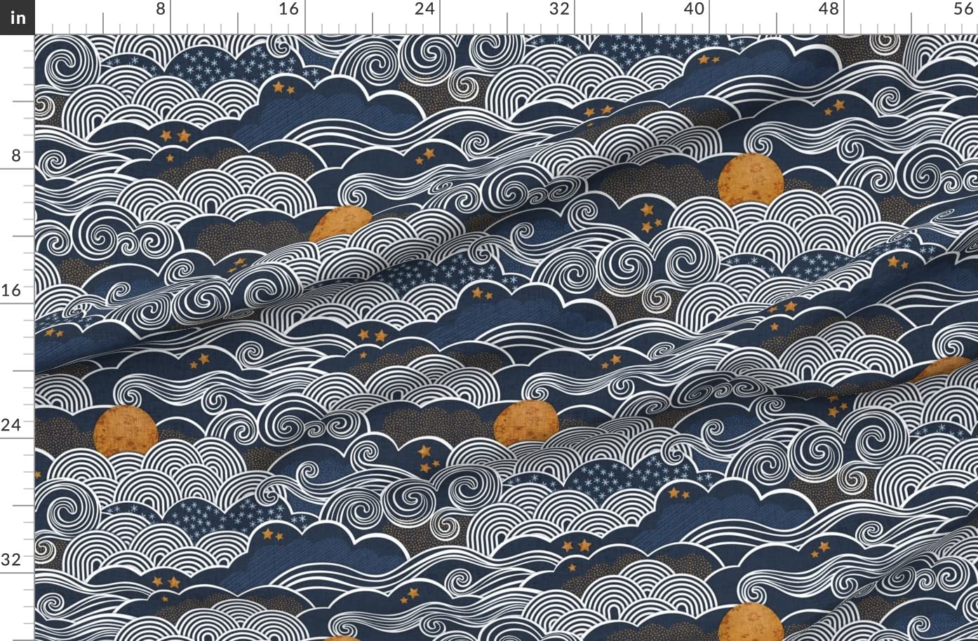Click the 32 mark on the left ruler
Viewport: 978px width, 641px height.
tap(11, 560)
